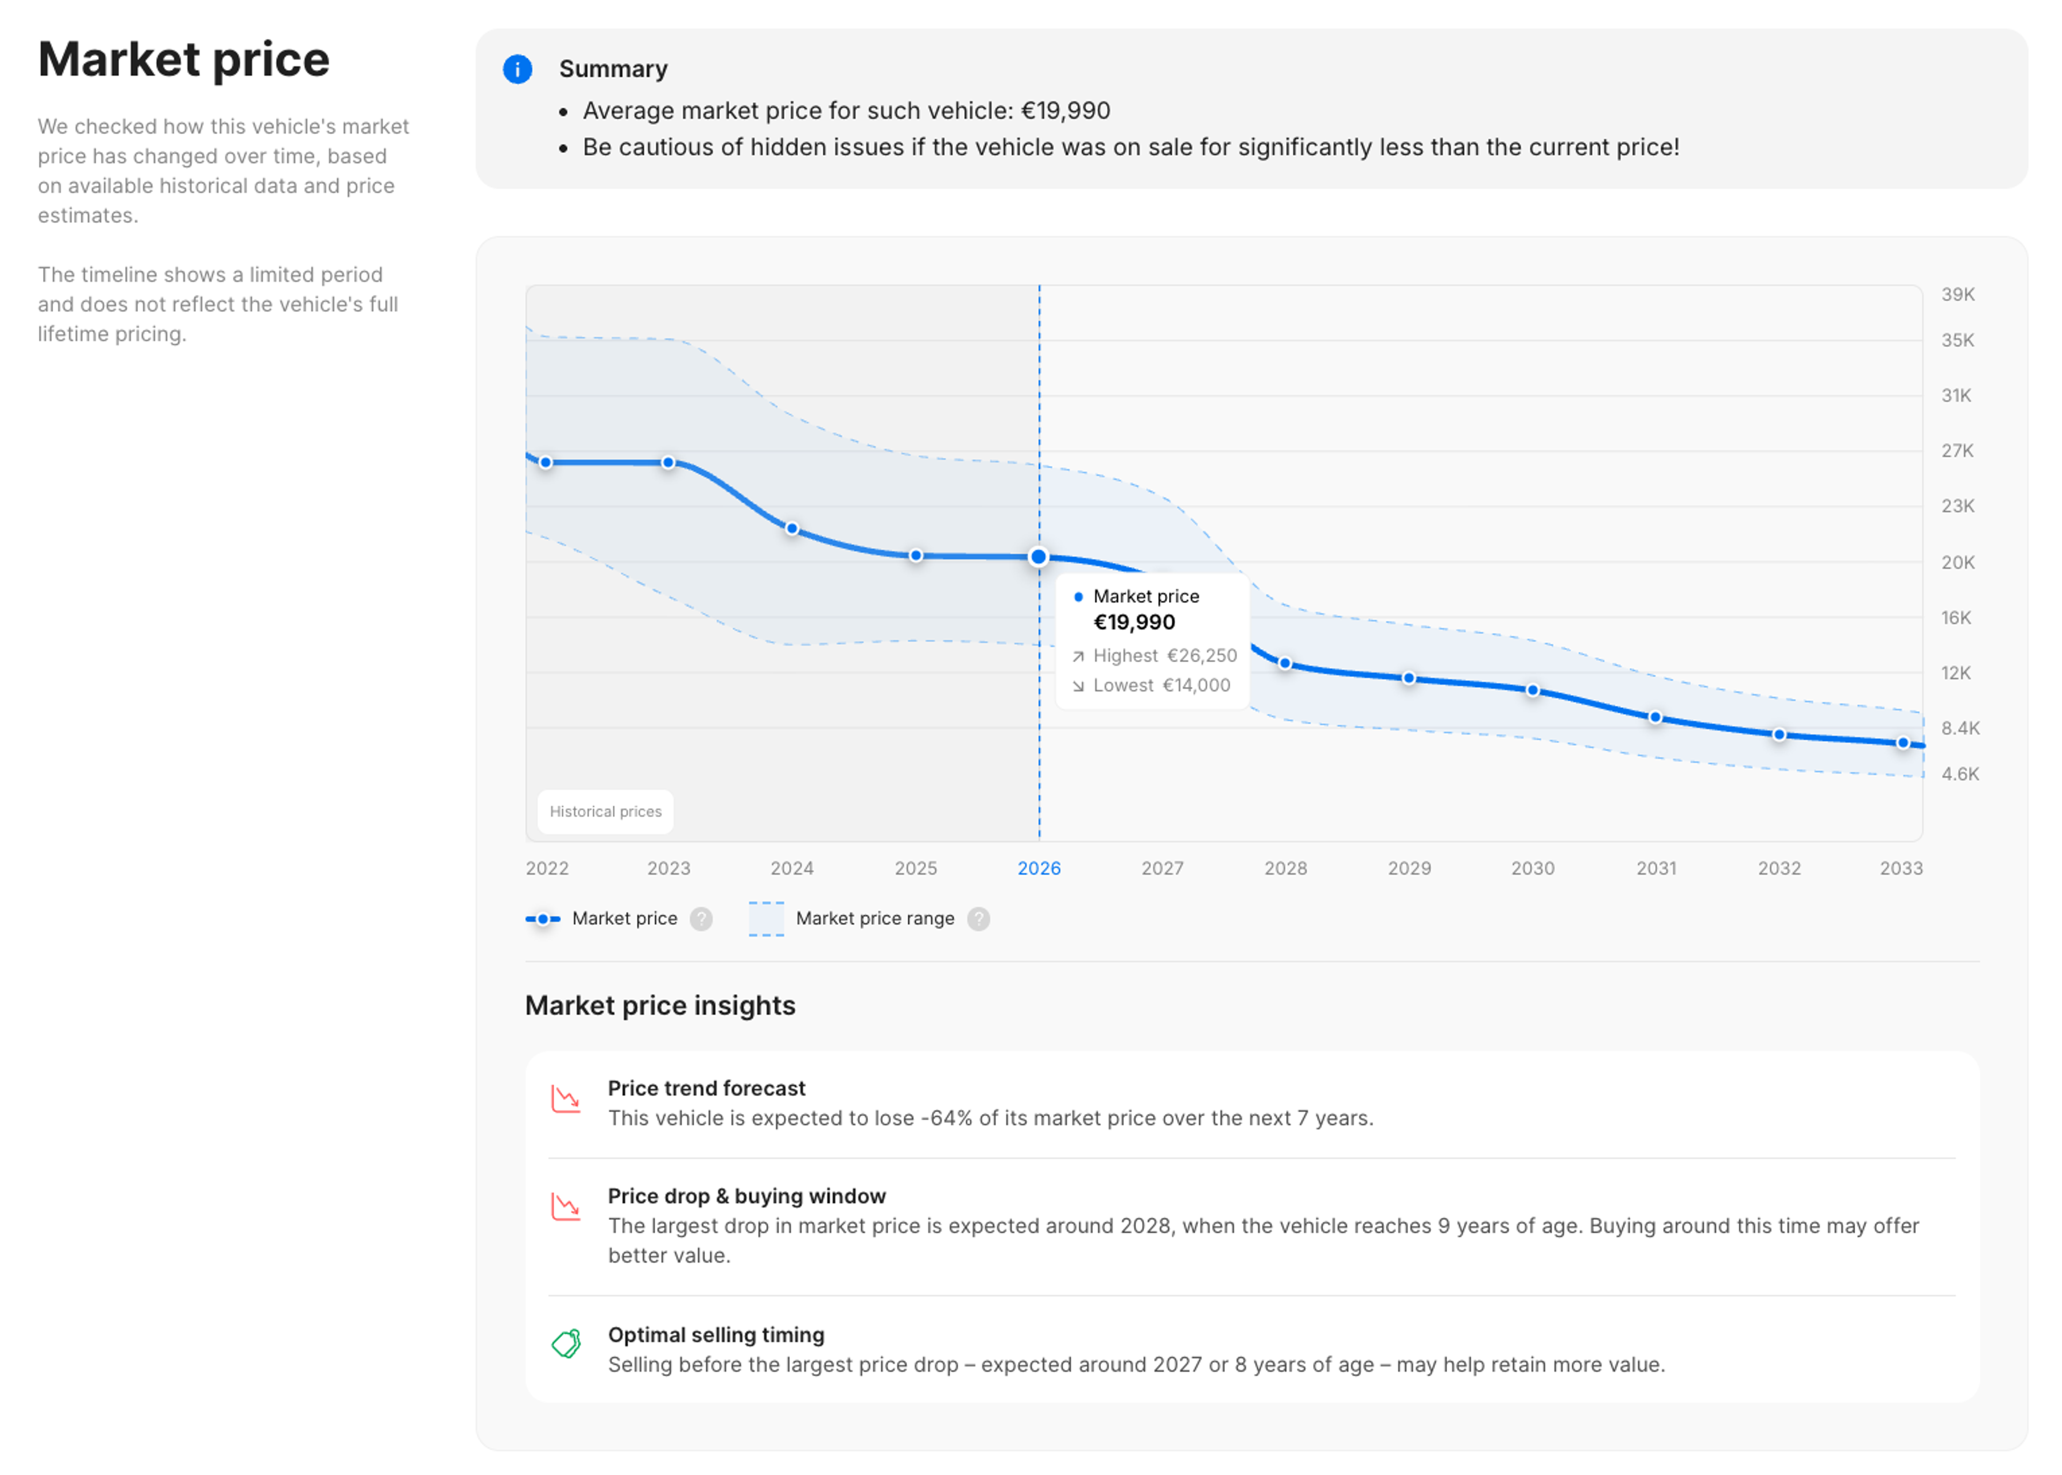This screenshot has width=2062, height=1475.
Task: Open help for Market price range legend
Action: point(978,918)
